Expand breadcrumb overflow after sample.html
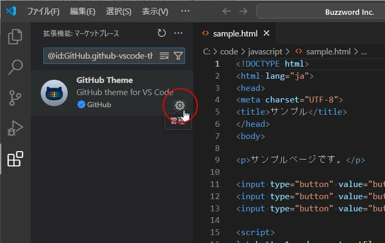Screen dimensions: 385x243 point(363,52)
